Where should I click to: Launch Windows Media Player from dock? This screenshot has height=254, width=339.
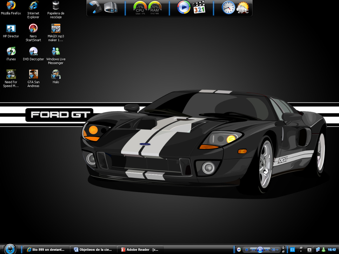(184, 7)
